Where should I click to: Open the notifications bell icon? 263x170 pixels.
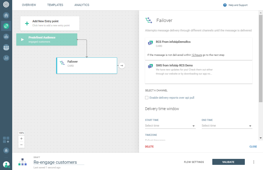click(x=6, y=150)
